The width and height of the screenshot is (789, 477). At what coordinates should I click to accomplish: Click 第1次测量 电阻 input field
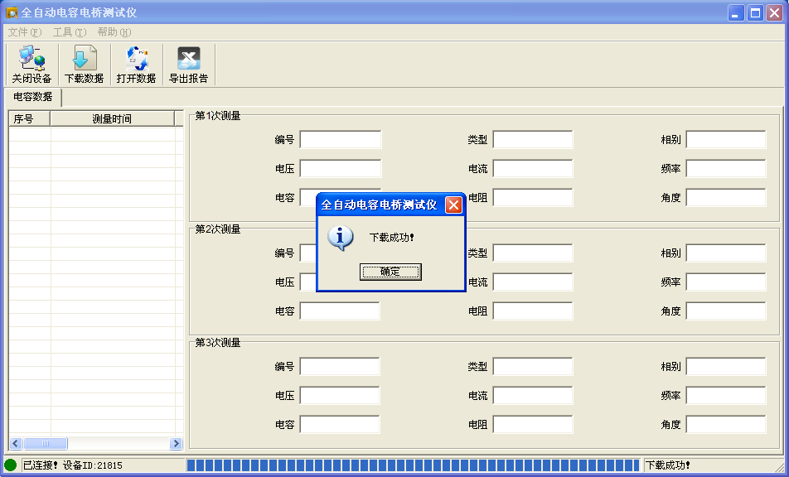[x=532, y=198]
